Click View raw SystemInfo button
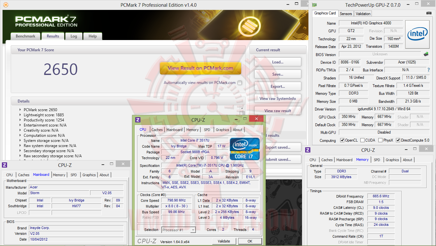This screenshot has width=436, height=246. coord(278,99)
